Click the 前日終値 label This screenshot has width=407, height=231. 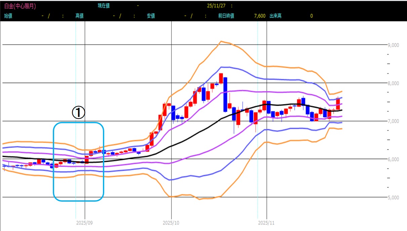[x=226, y=16]
